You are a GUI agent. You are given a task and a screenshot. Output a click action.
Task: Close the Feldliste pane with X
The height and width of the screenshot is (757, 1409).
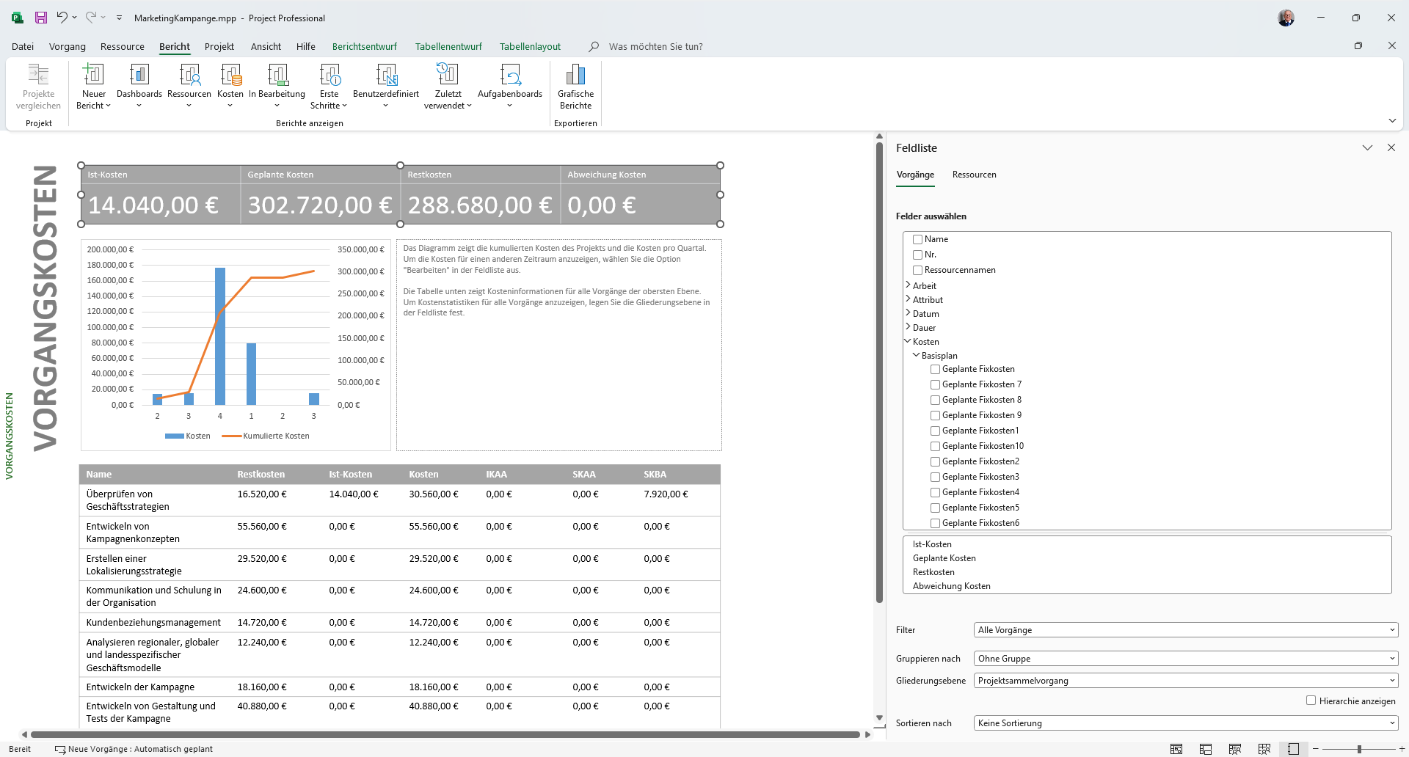tap(1391, 147)
